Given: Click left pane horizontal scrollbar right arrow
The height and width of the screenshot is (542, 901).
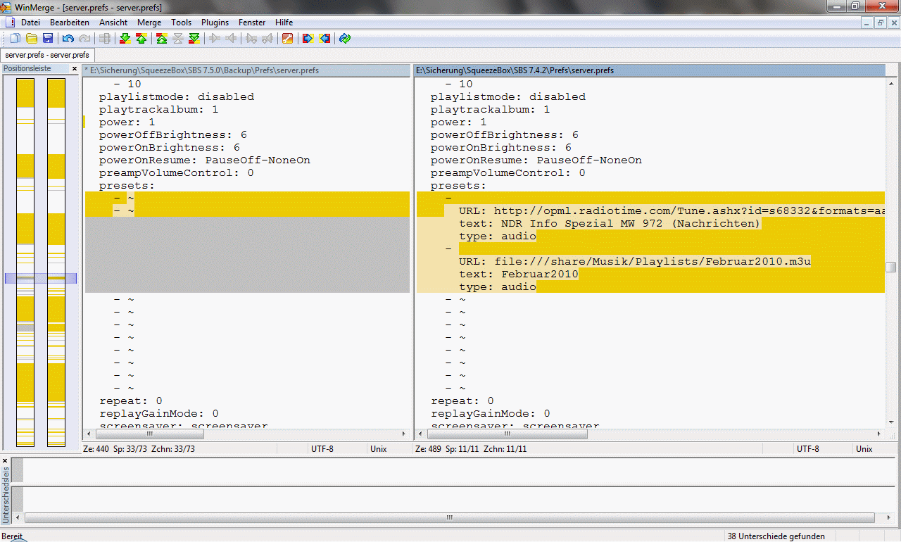Looking at the screenshot, I should 404,434.
